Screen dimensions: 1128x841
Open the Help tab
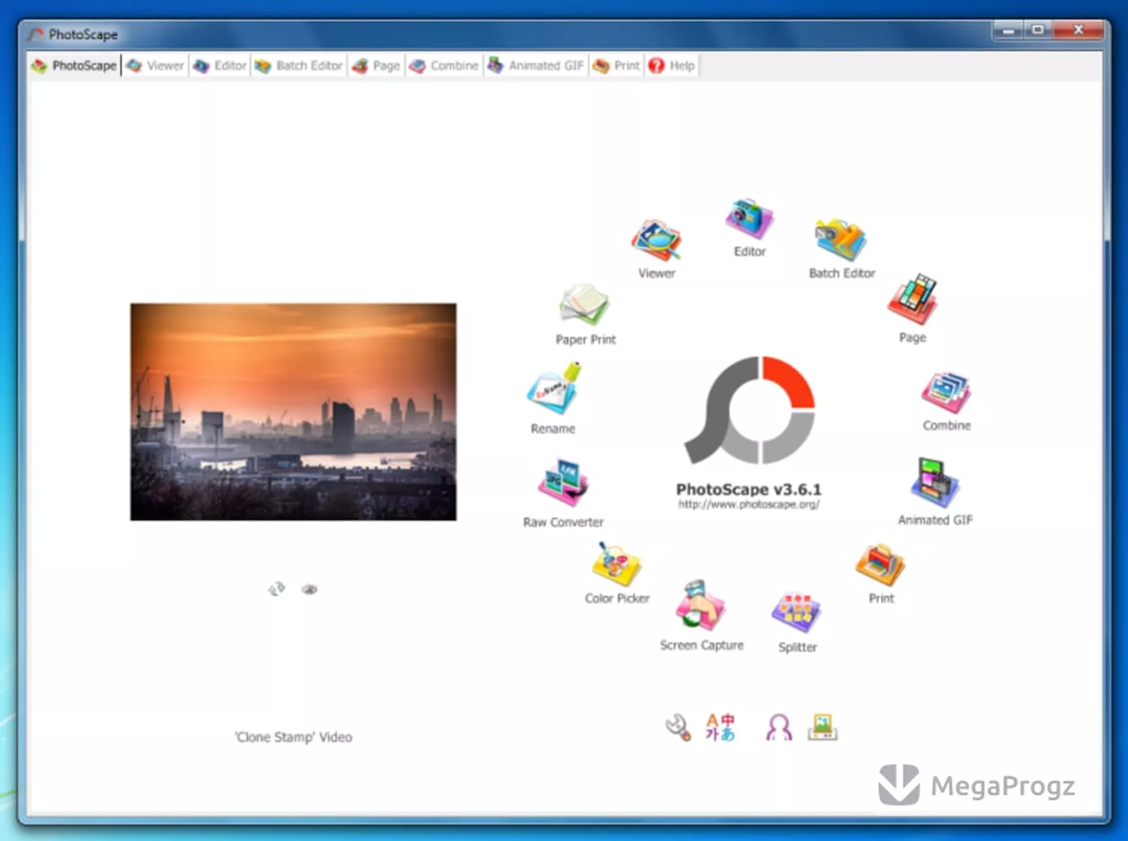[672, 65]
